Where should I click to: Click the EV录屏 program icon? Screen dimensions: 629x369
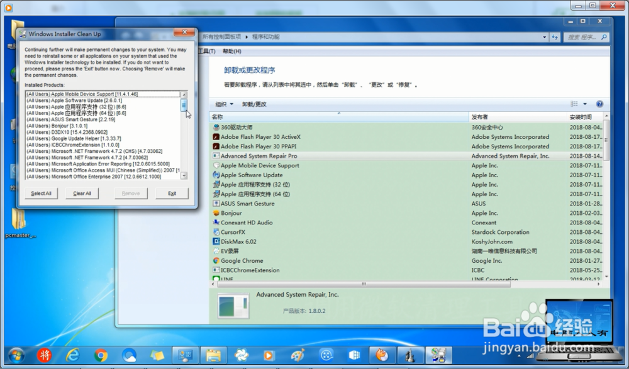(x=216, y=251)
